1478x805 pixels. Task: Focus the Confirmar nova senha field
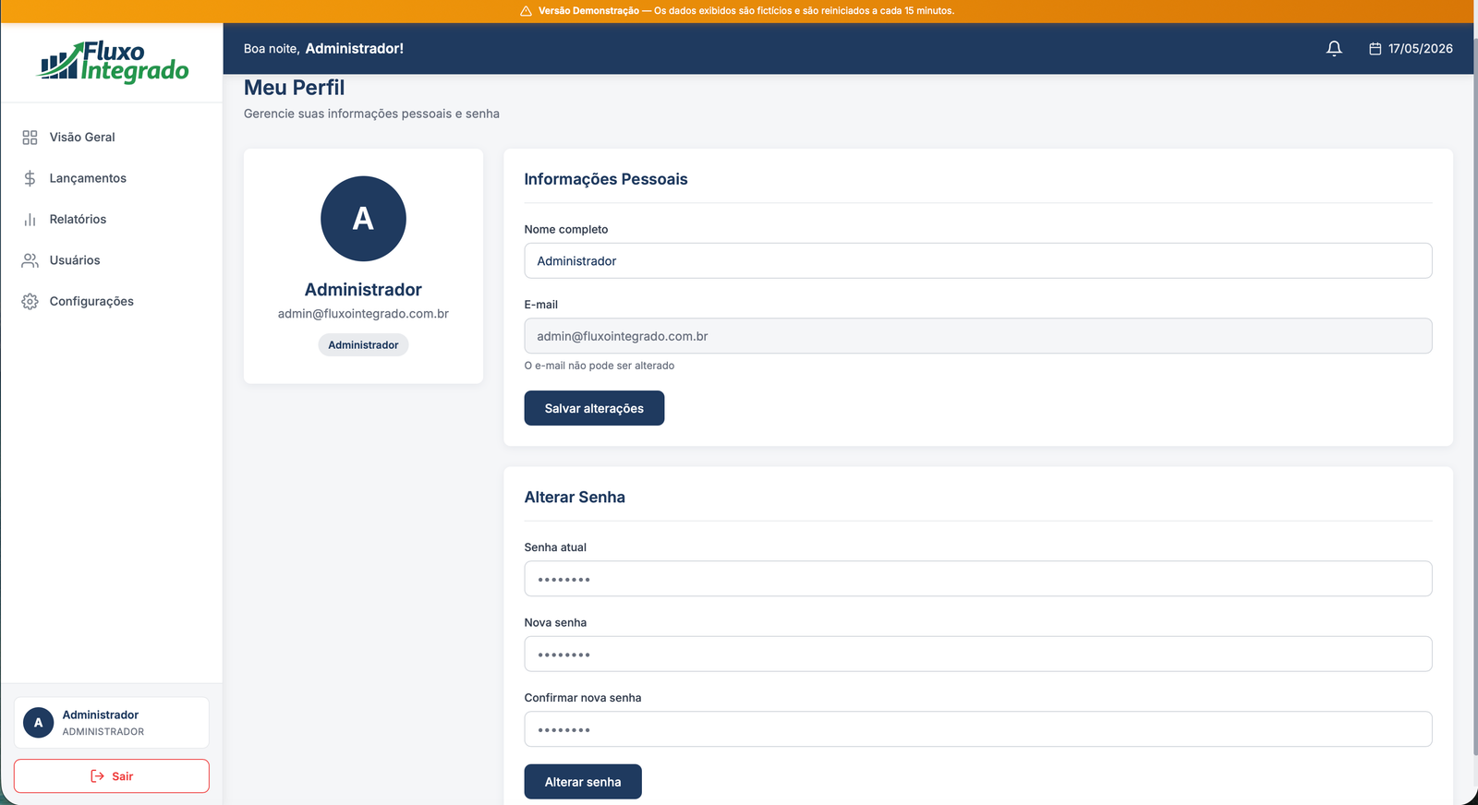(978, 729)
